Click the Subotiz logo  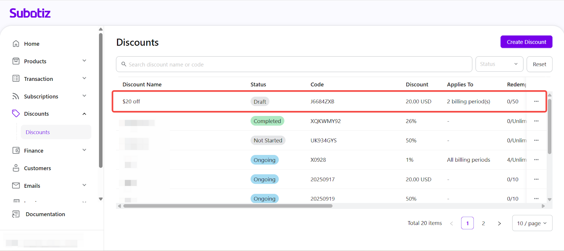coord(30,13)
